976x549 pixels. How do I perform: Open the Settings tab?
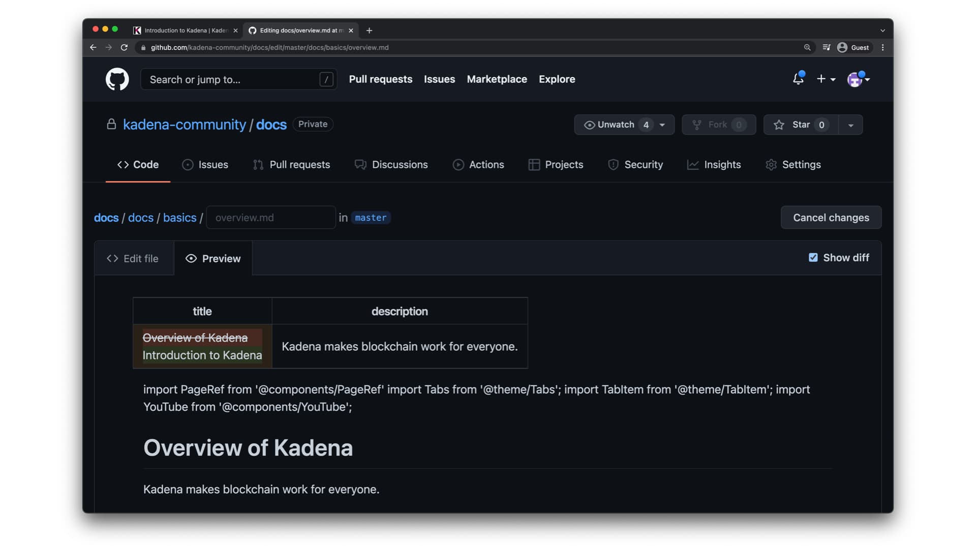tap(793, 165)
